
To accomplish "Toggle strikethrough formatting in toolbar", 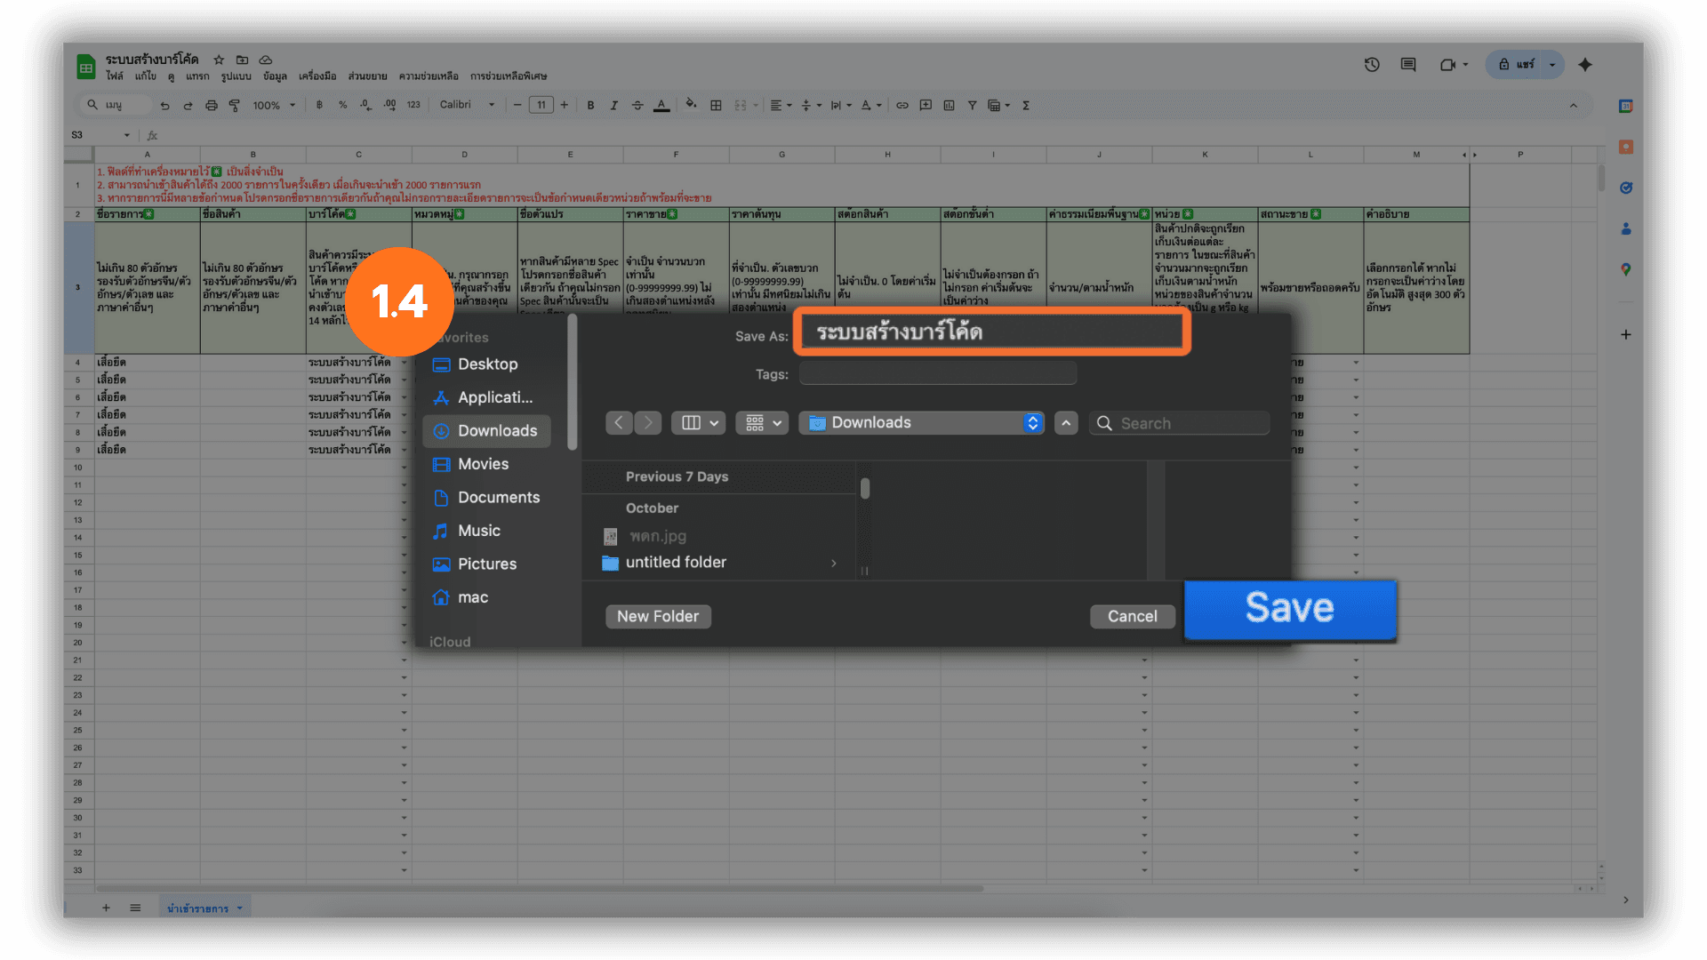I will tap(637, 106).
